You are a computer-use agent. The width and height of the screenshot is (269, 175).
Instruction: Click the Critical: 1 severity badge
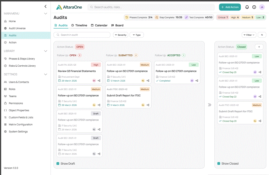pos(223,17)
